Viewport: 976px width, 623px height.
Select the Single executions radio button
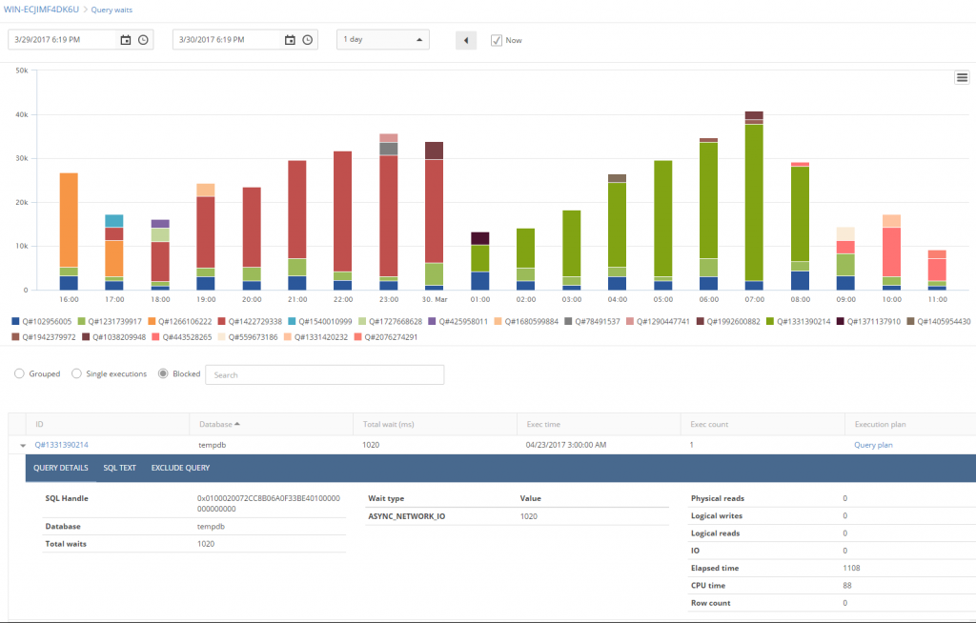(76, 373)
